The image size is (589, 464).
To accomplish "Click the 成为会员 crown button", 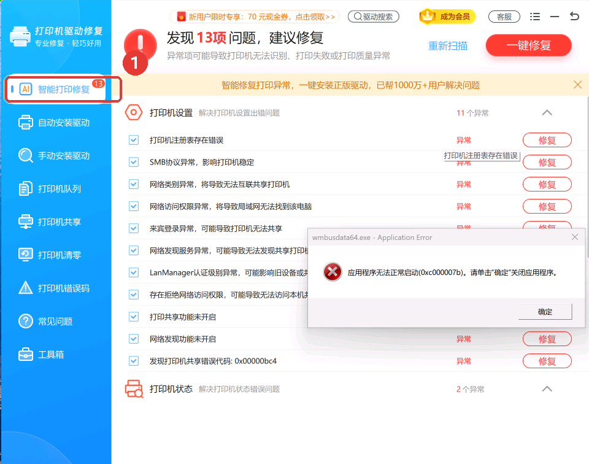I will pyautogui.click(x=447, y=17).
